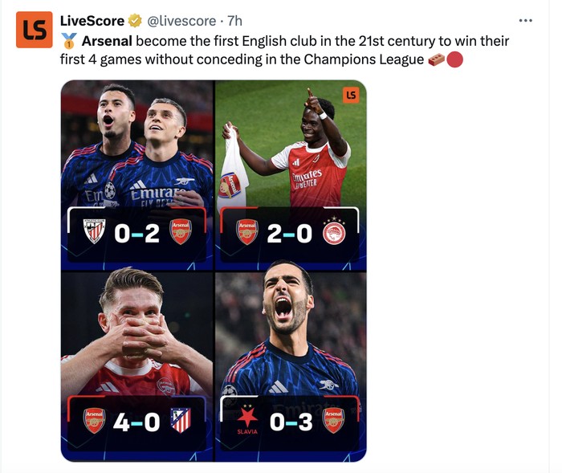
Task: Click the bold Arsenal text in tweet
Action: pos(107,41)
